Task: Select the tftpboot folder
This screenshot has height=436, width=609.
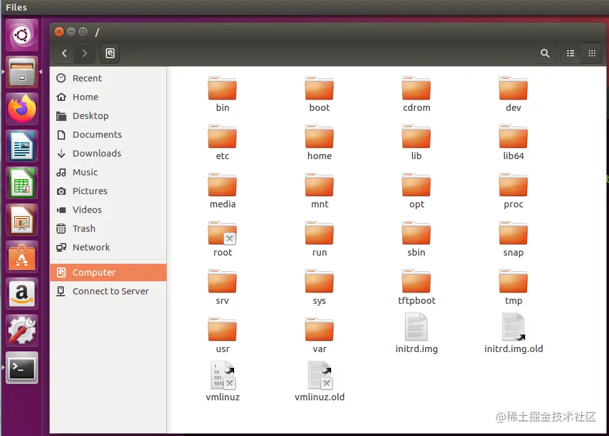Action: 416,287
